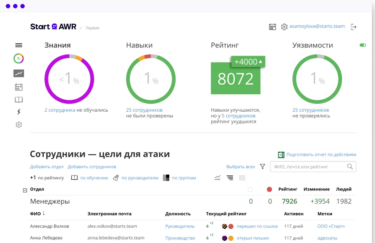
Task: Click 'Добавить сотрудников' link
Action: (92, 167)
